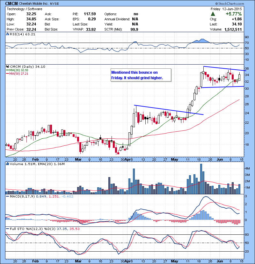Click the MACD histogram value -0.402
Image resolution: width=255 pixels, height=264 pixels.
pyautogui.click(x=67, y=196)
